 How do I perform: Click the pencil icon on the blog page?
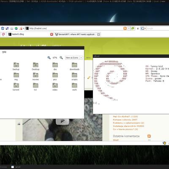[89, 77]
